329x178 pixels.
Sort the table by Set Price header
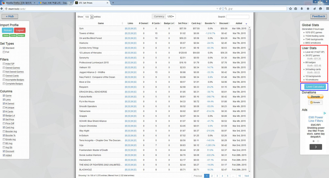182,23
